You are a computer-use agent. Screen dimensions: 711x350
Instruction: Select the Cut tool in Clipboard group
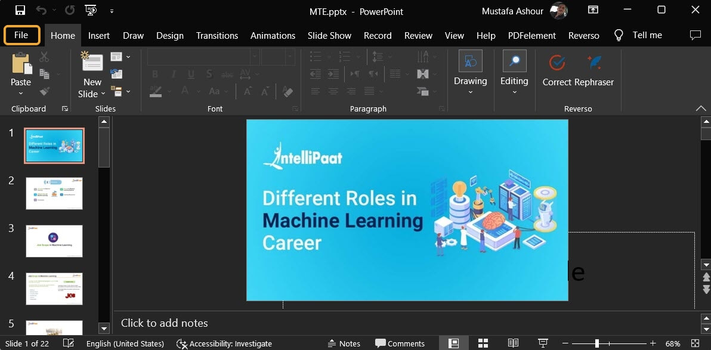(44, 55)
